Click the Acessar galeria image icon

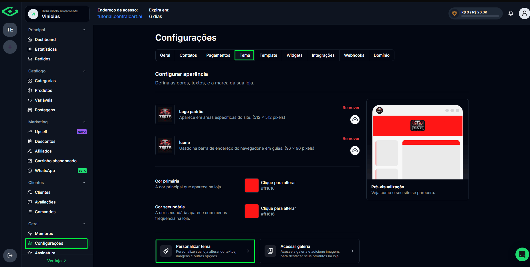coord(270,251)
